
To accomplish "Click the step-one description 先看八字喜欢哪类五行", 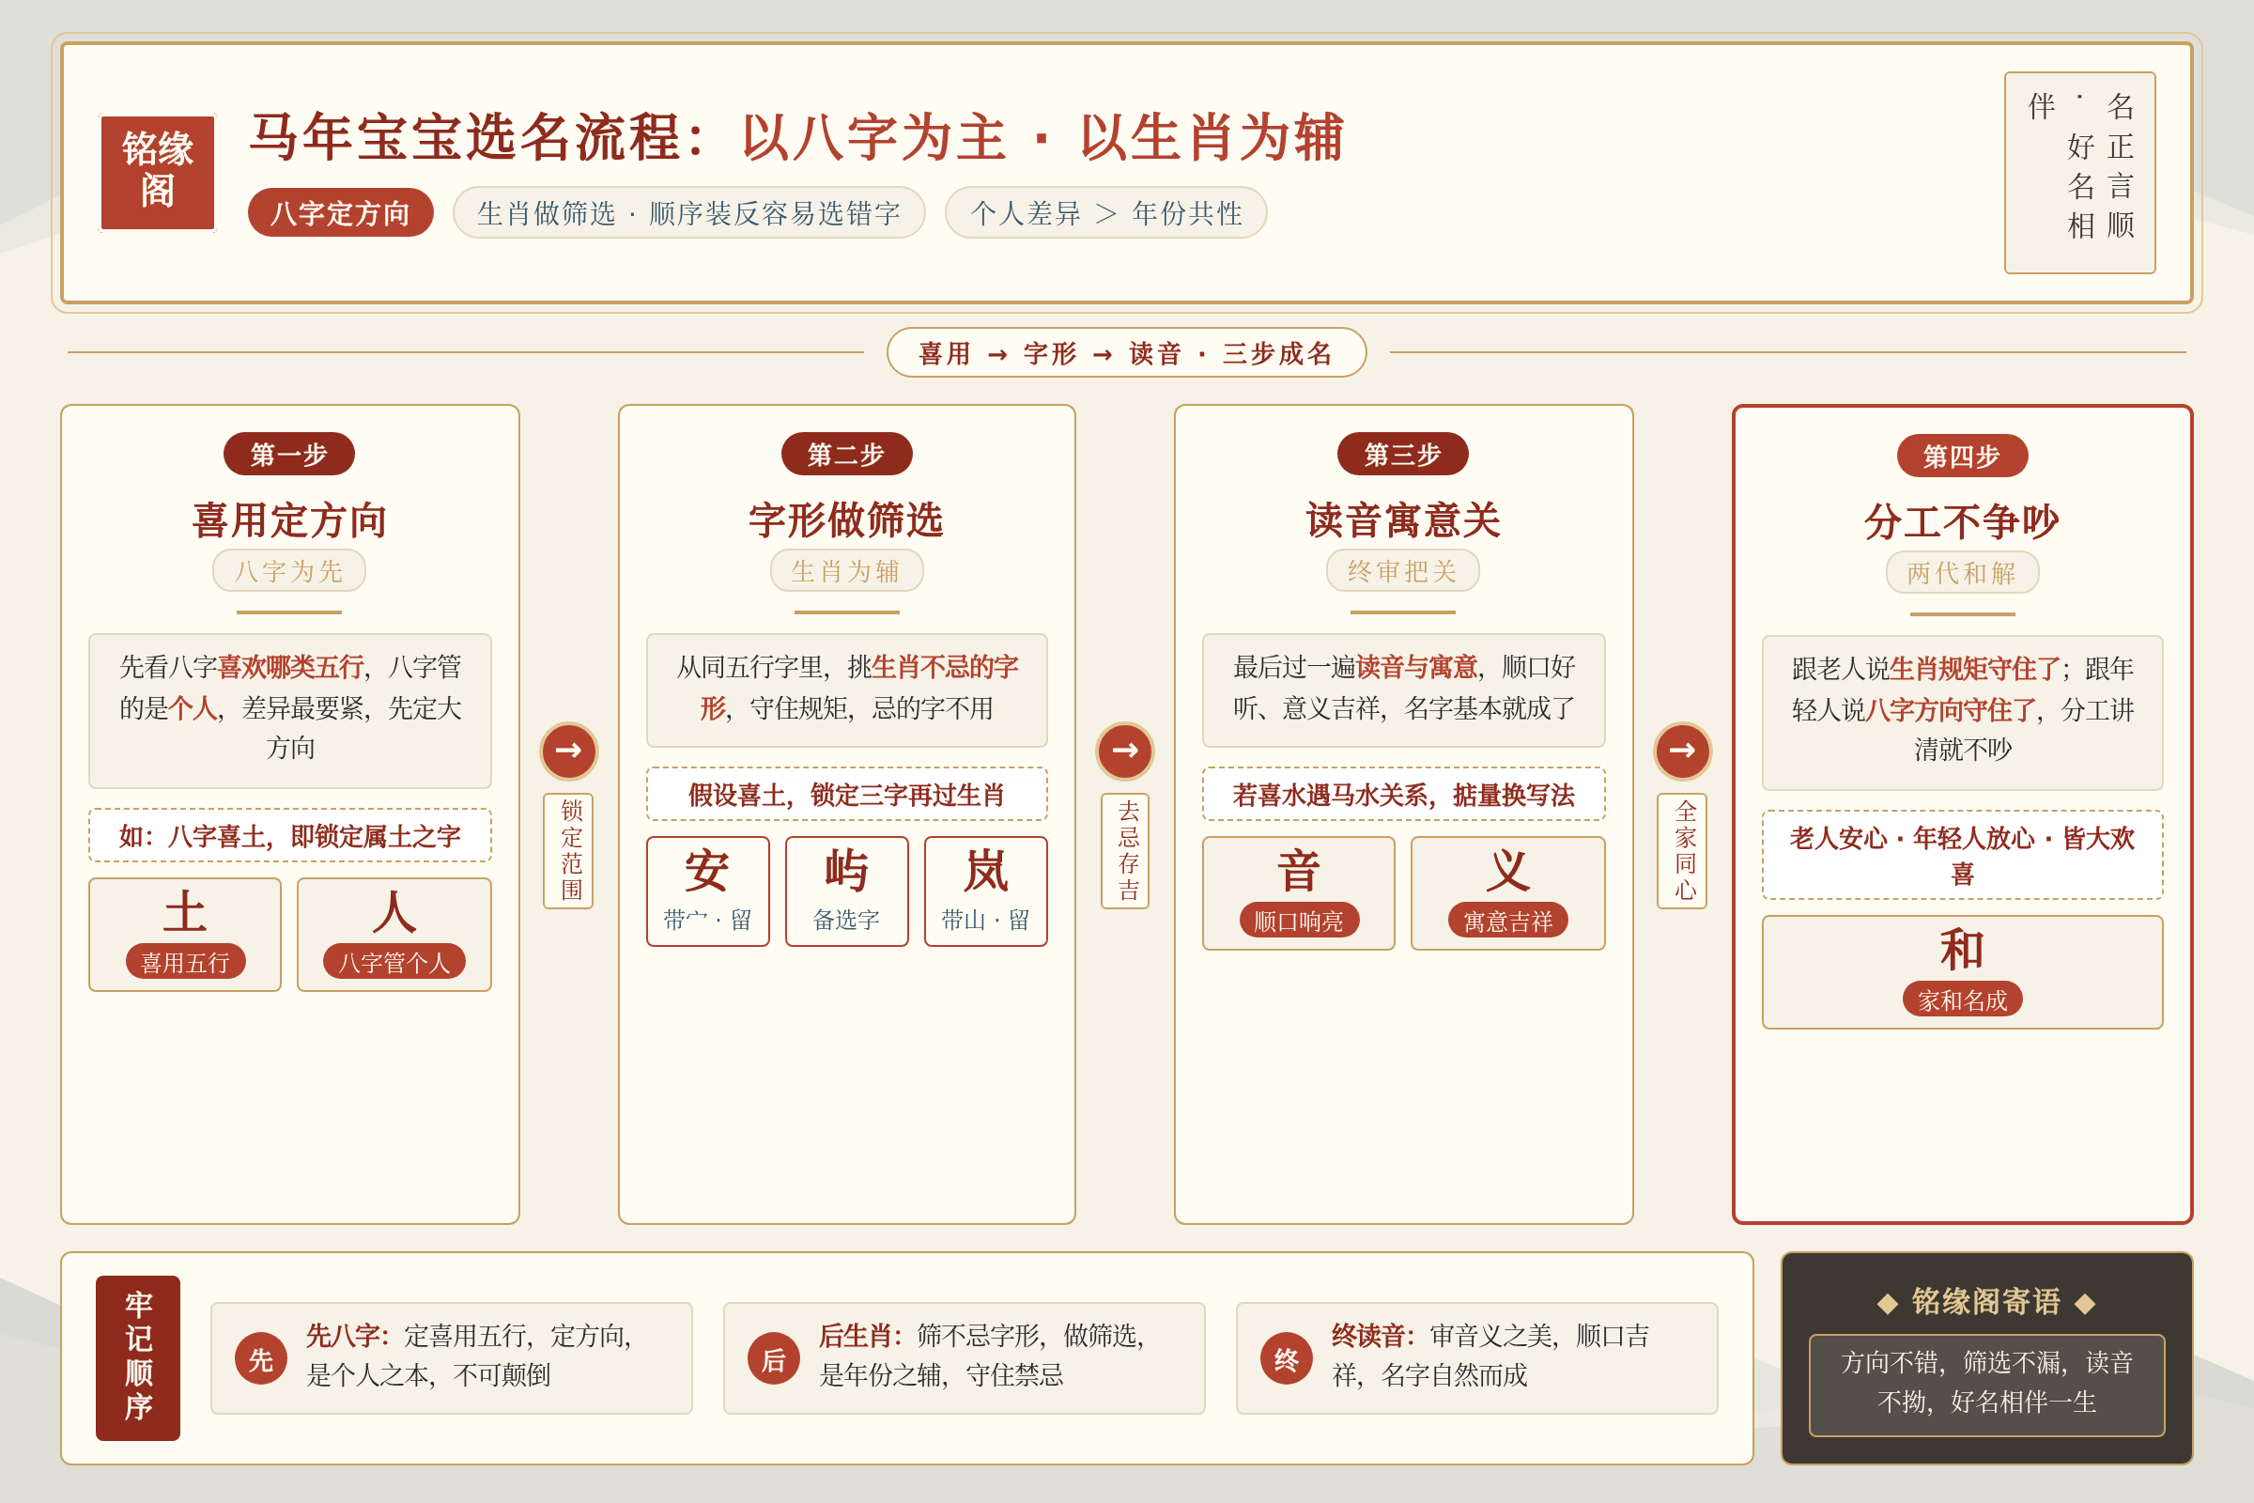I will (289, 709).
